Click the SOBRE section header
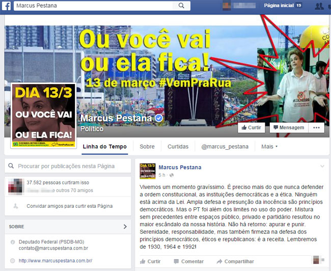The height and width of the screenshot is (271, 331). tap(68, 227)
